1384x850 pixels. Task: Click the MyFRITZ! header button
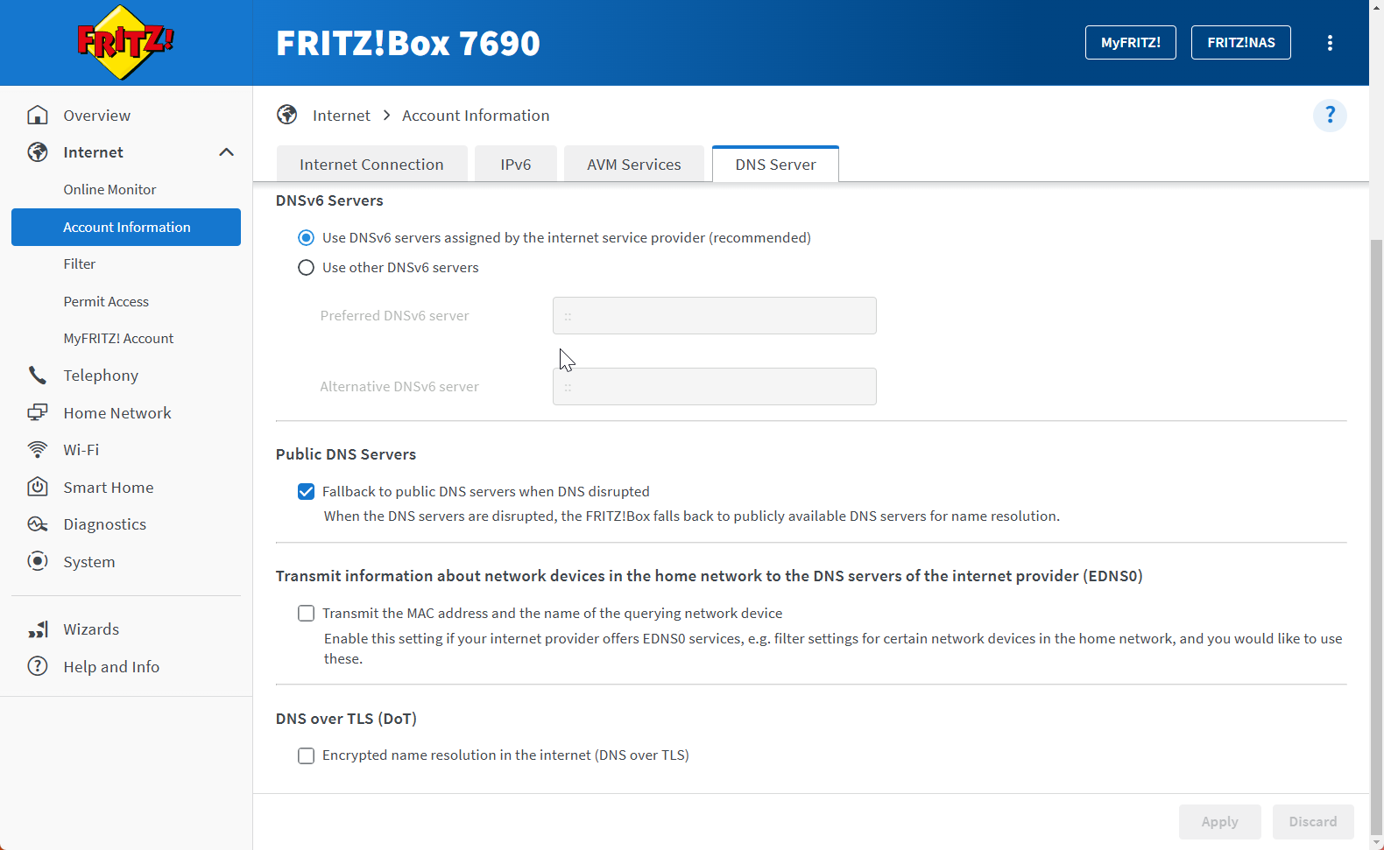[1130, 43]
